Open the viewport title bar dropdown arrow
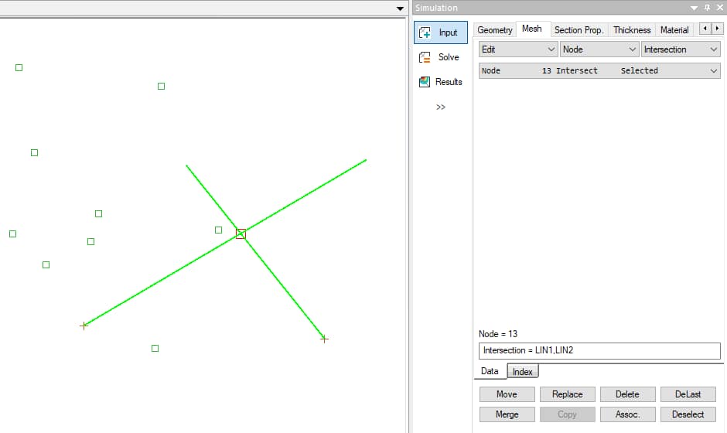 [400, 9]
